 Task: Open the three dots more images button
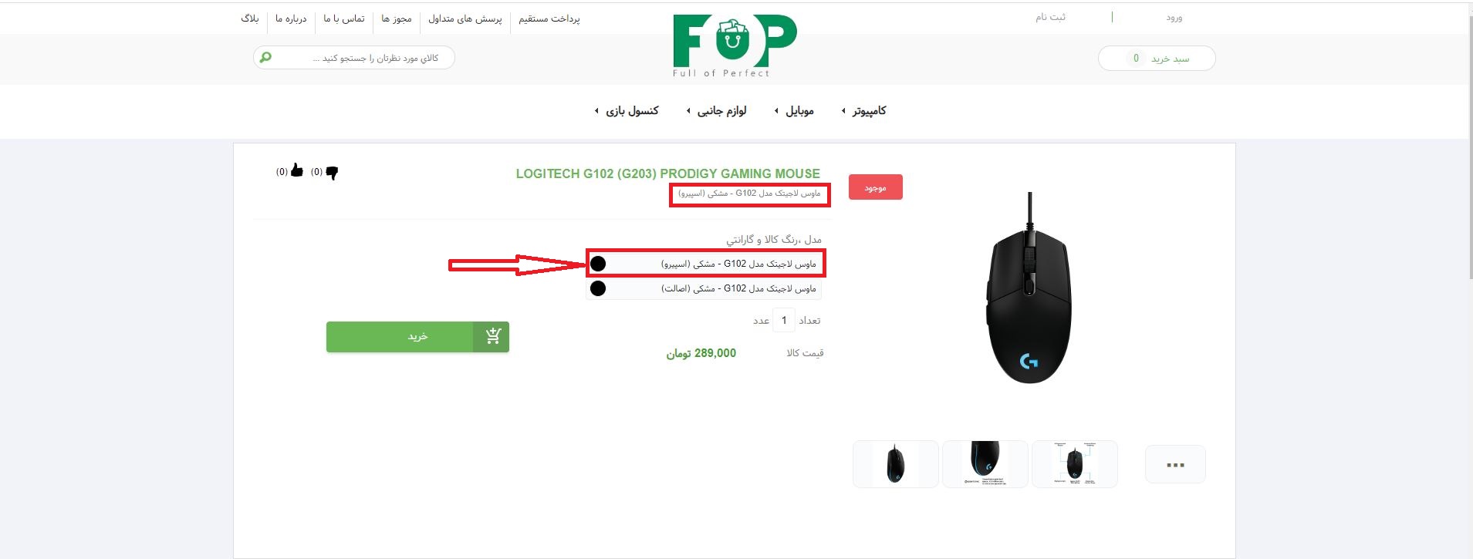pos(1175,465)
